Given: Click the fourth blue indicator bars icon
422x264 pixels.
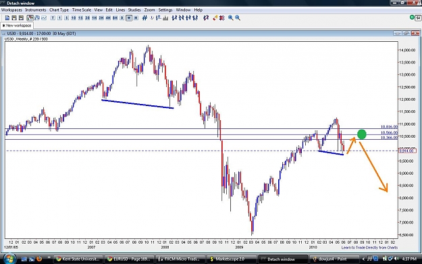Looking at the screenshot, I should 195,18.
